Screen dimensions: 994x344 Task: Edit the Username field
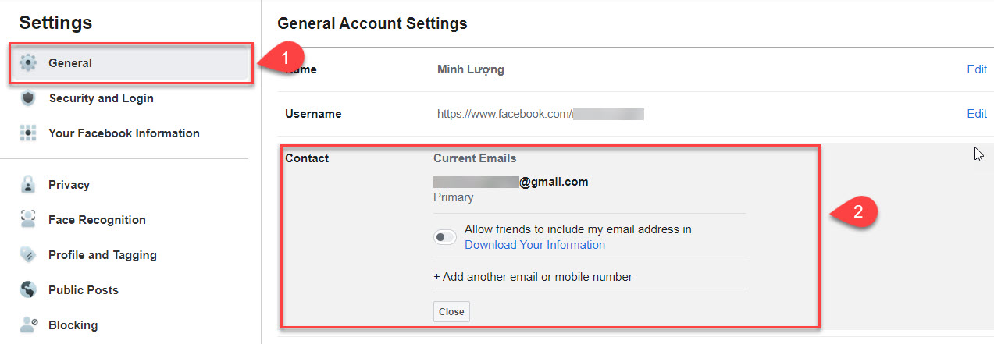tap(977, 114)
